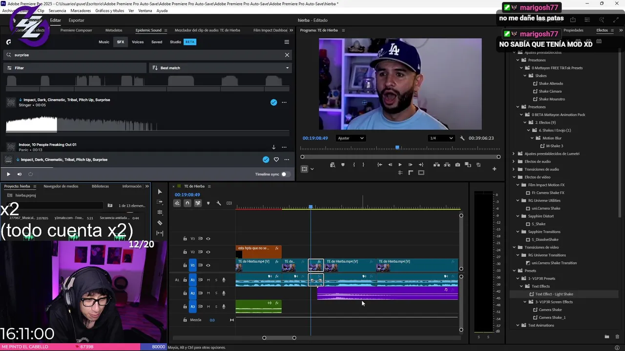The image size is (625, 351).
Task: Open the Filter options in Epidemic Sound
Action: [x=76, y=68]
